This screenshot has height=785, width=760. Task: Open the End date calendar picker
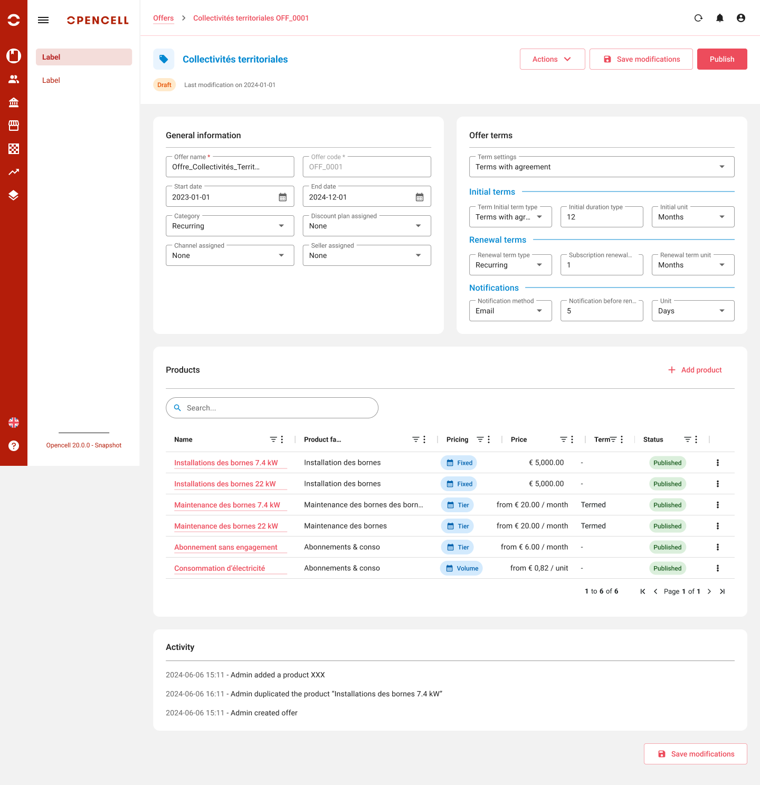tap(420, 197)
